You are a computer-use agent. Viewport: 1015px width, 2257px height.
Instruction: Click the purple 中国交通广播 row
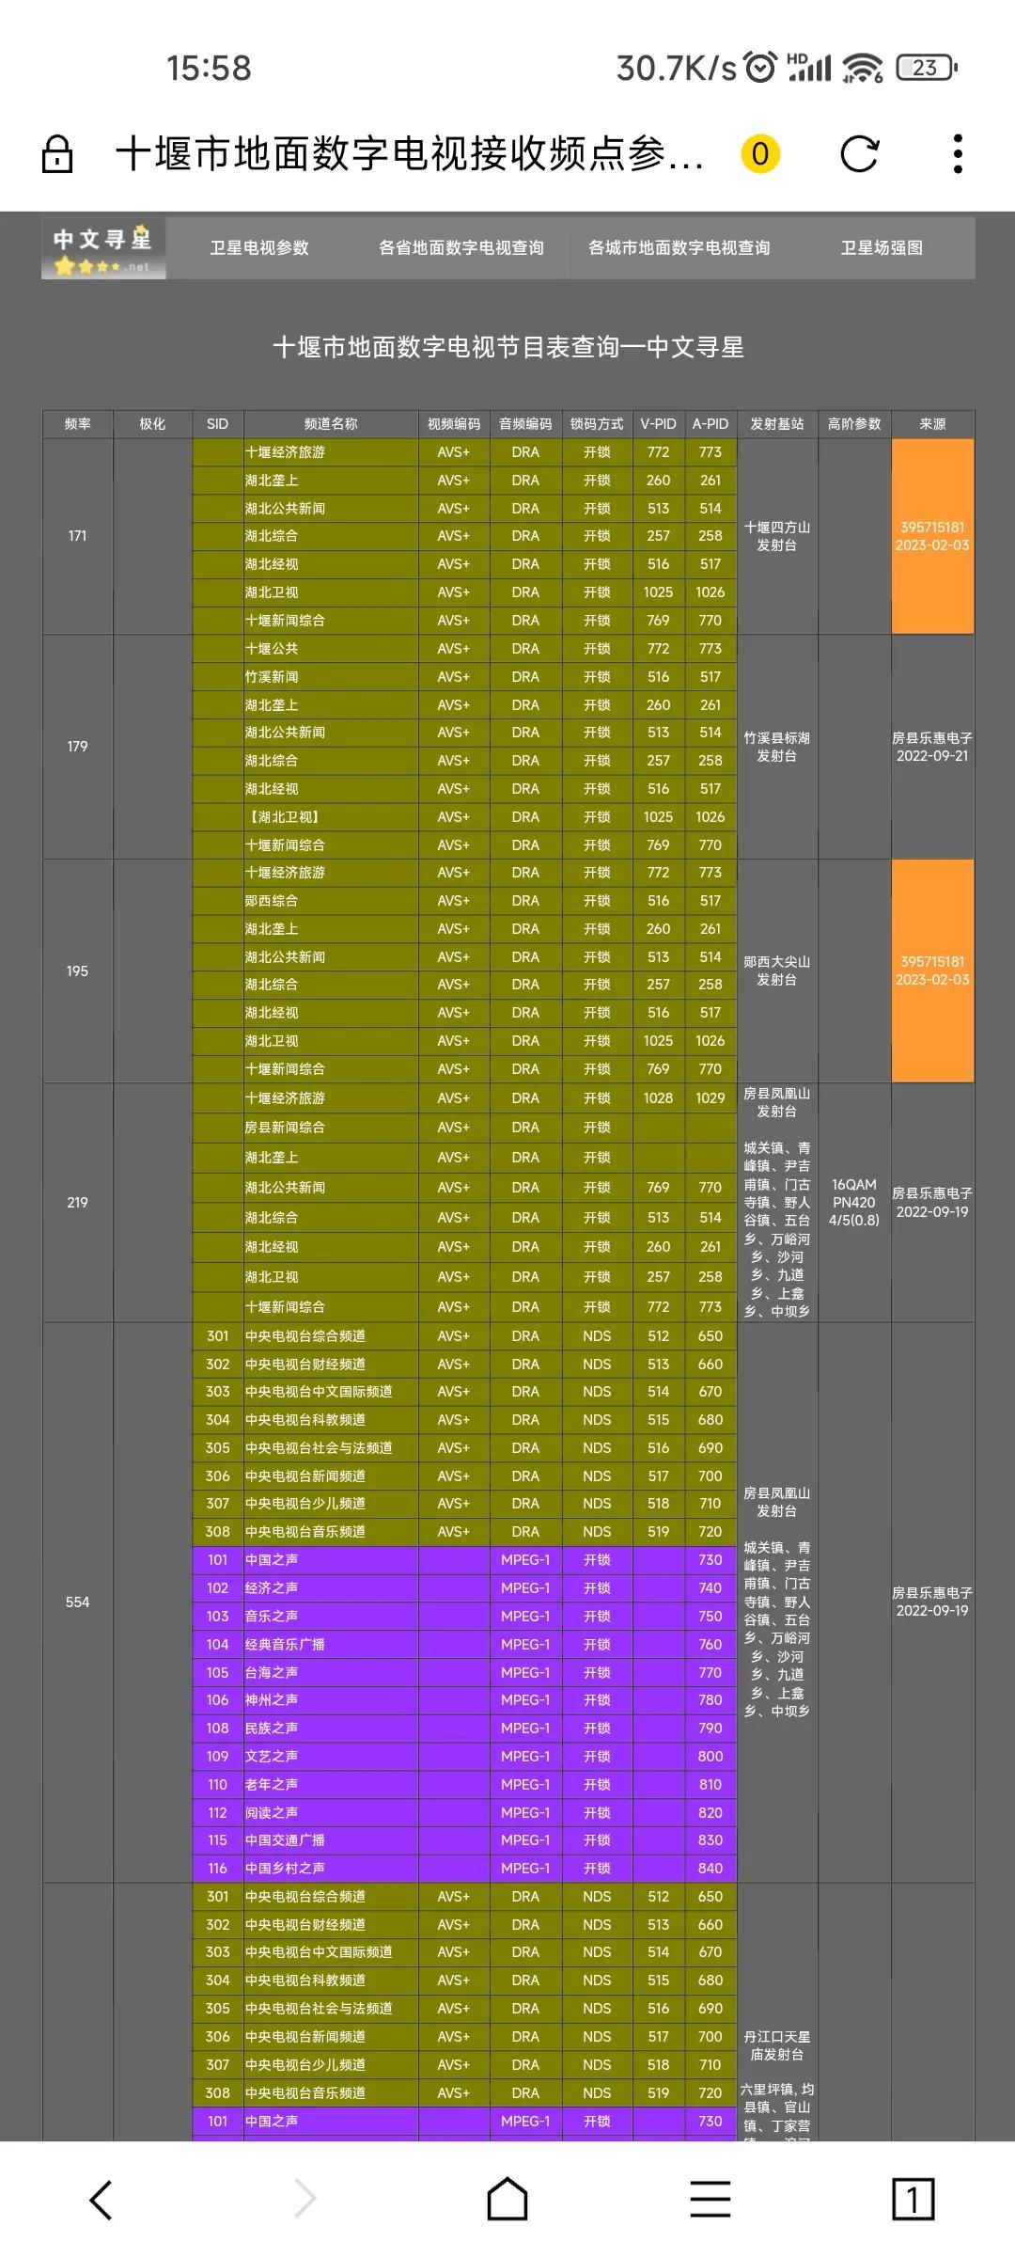[466, 1839]
